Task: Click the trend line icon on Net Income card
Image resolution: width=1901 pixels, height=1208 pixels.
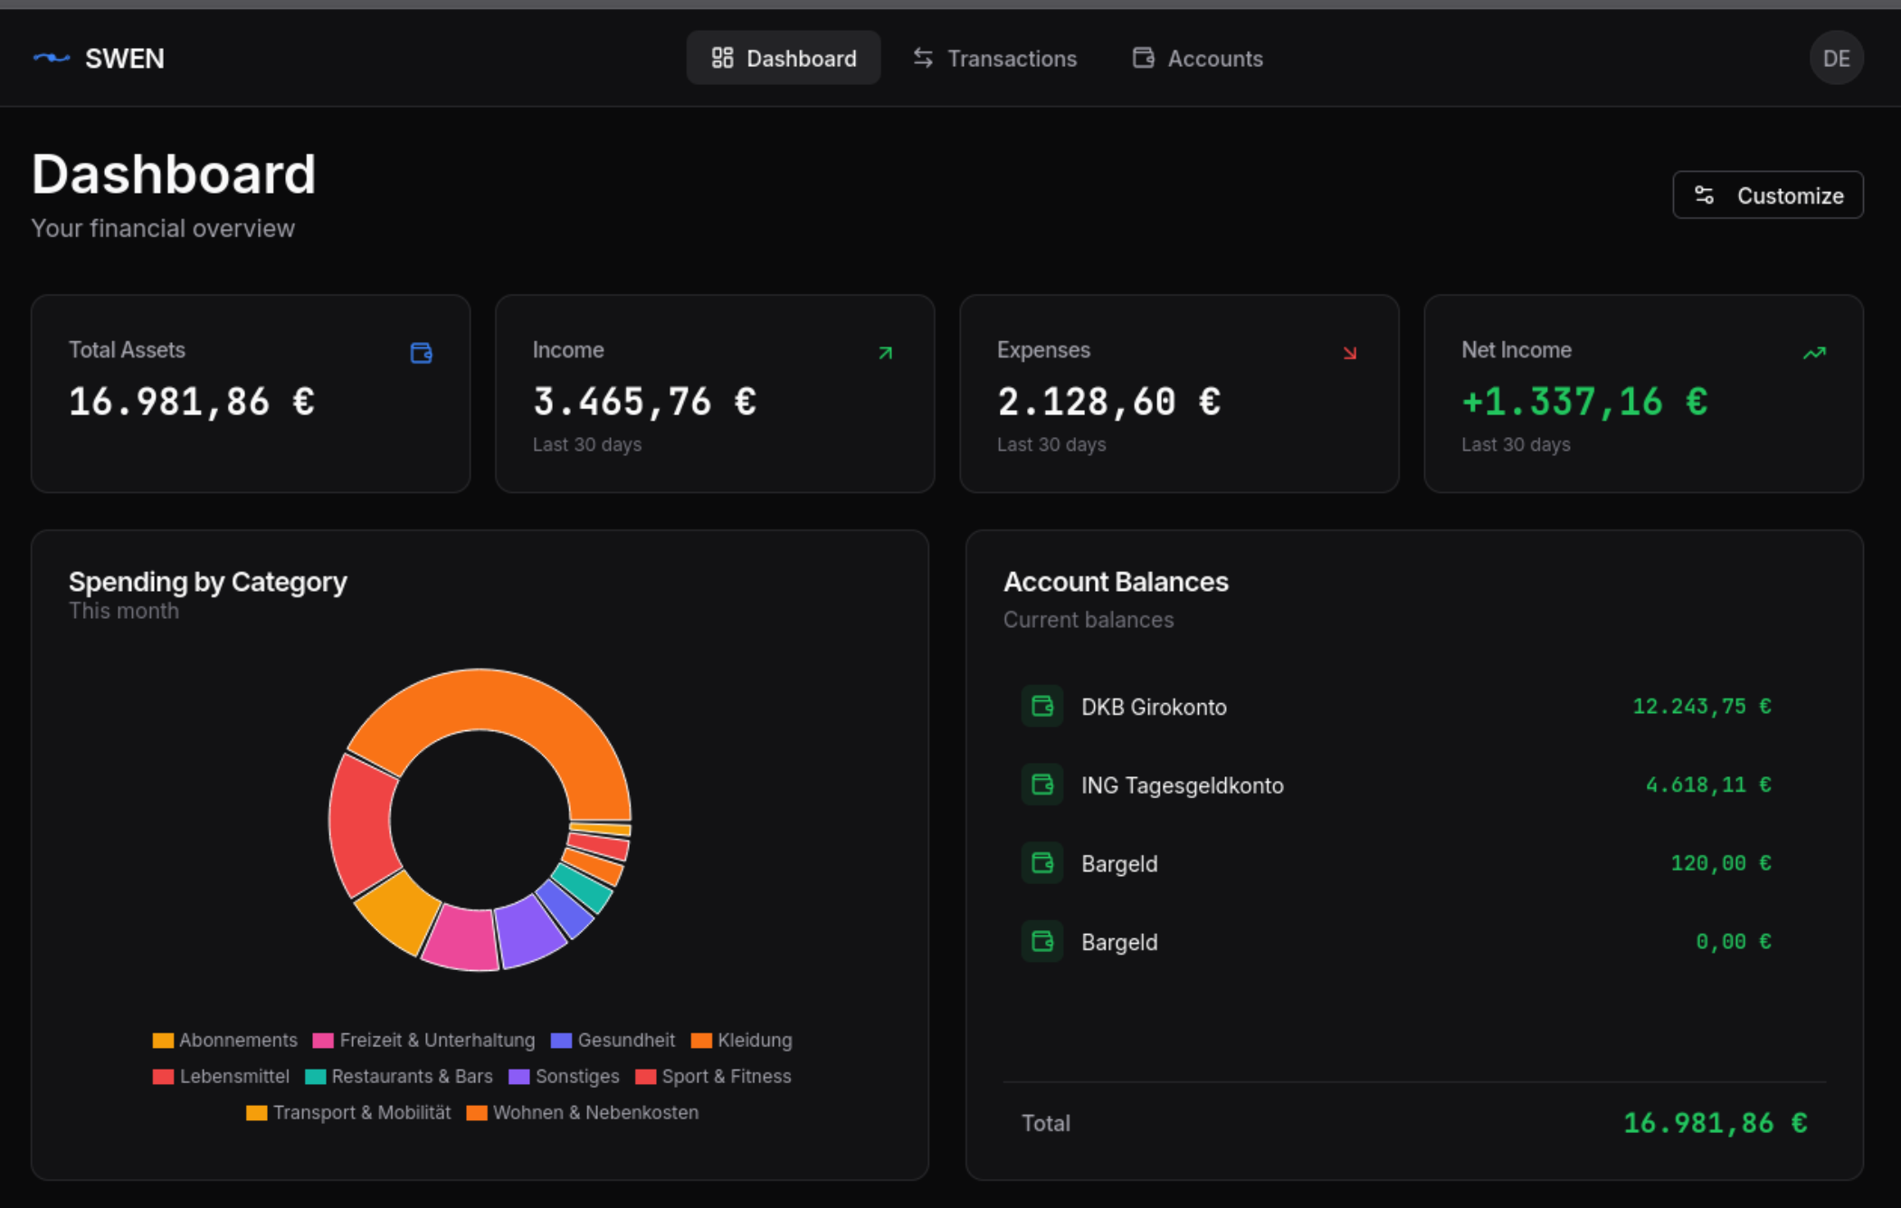Action: coord(1815,353)
